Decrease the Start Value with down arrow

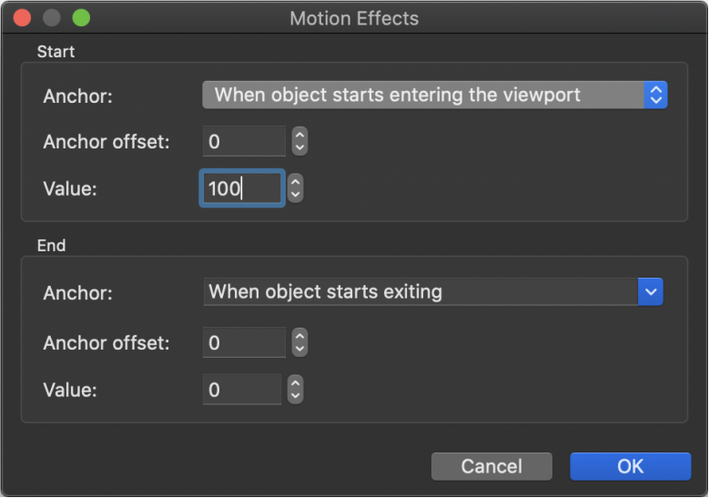click(x=295, y=196)
